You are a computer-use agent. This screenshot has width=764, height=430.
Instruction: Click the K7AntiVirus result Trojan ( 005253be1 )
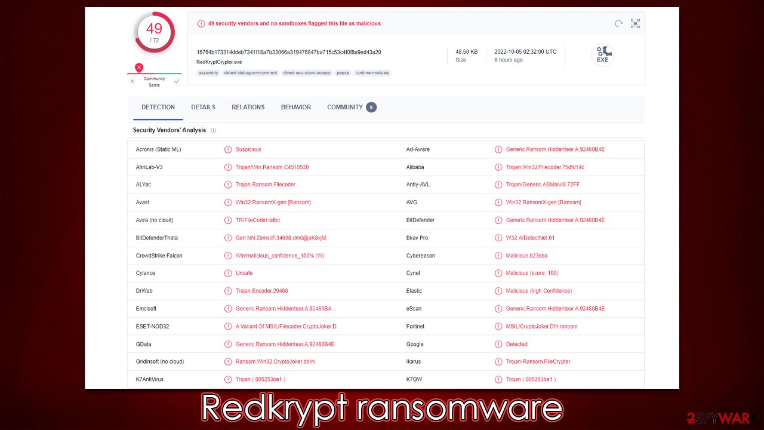click(x=260, y=379)
